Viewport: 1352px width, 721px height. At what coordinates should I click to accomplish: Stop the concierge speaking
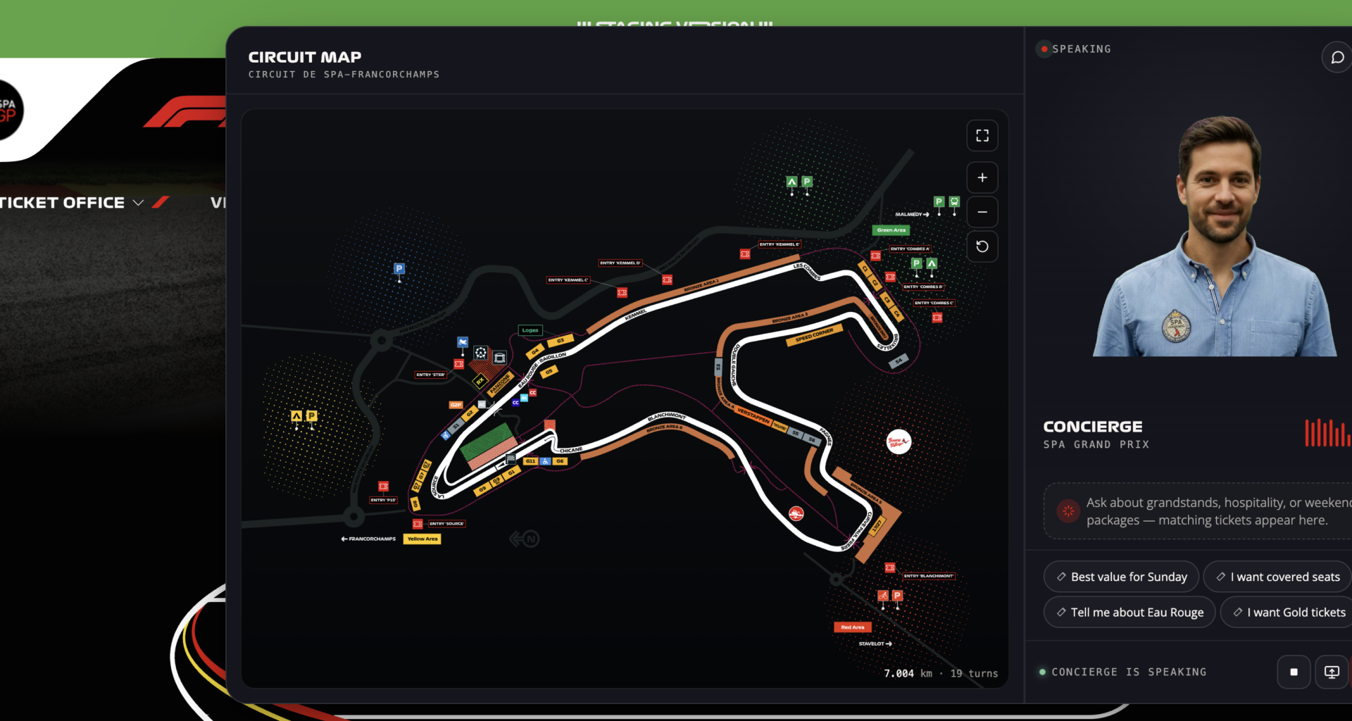[x=1294, y=672]
